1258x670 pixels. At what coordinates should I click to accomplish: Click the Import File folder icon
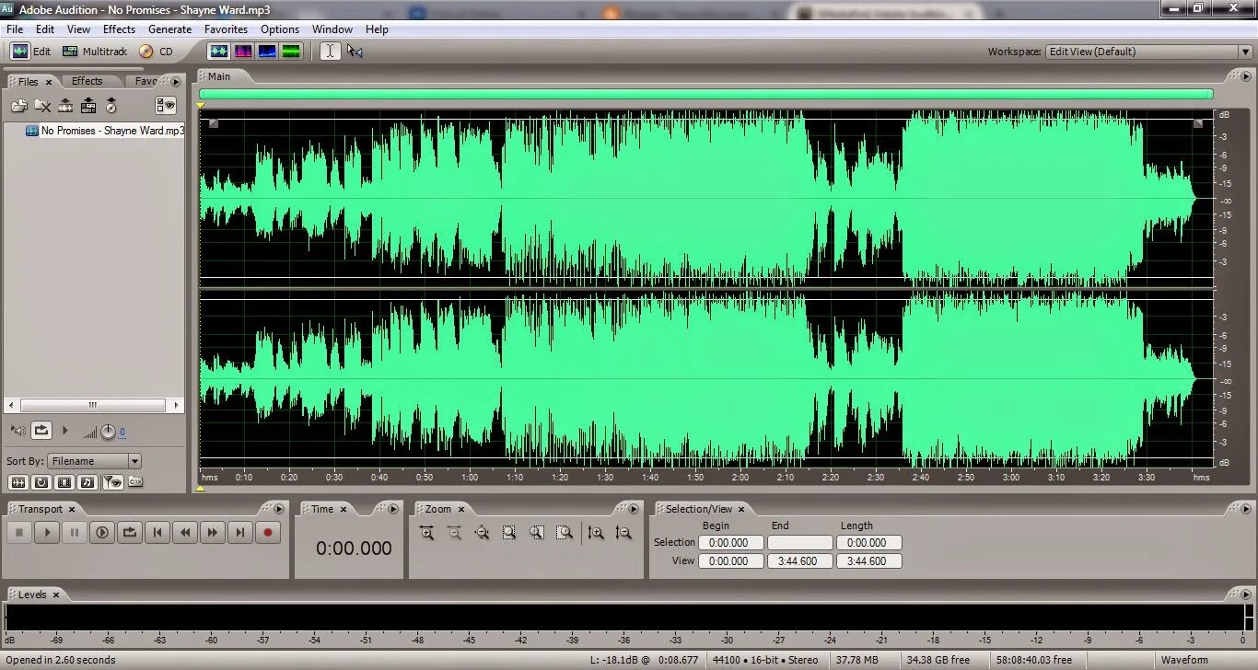(18, 106)
